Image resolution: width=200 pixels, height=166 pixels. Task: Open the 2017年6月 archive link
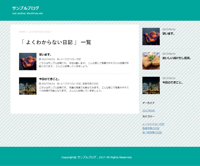pos(148,111)
